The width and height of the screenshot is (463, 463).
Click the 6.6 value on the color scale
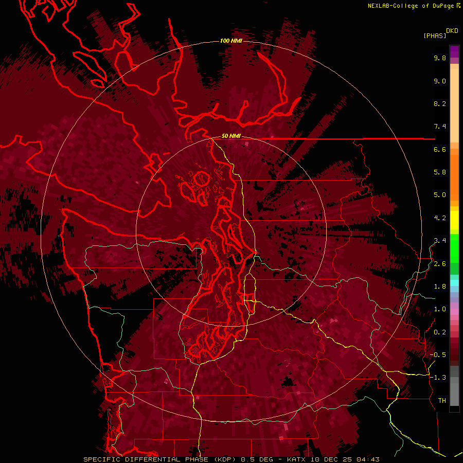440,149
